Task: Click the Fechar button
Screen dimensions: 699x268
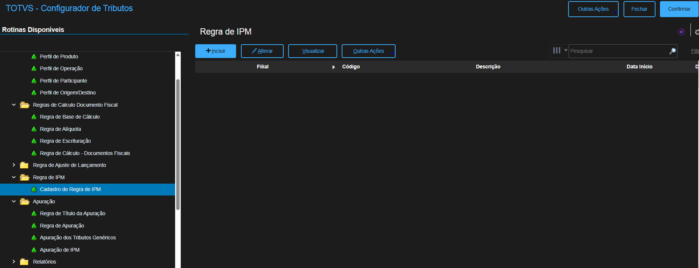Action: click(x=639, y=9)
